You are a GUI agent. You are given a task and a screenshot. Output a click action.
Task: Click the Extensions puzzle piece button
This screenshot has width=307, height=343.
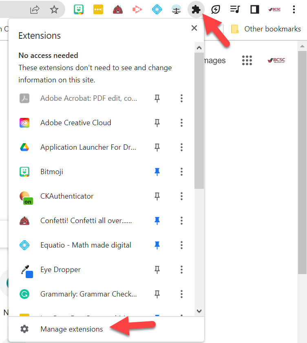196,10
